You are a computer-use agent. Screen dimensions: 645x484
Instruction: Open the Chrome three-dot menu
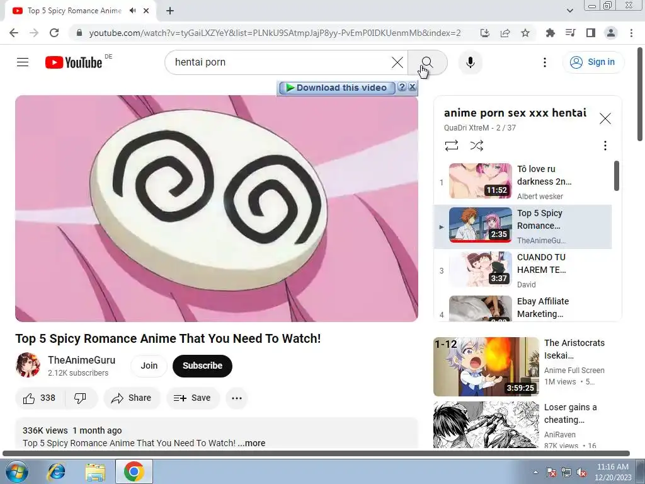(631, 33)
